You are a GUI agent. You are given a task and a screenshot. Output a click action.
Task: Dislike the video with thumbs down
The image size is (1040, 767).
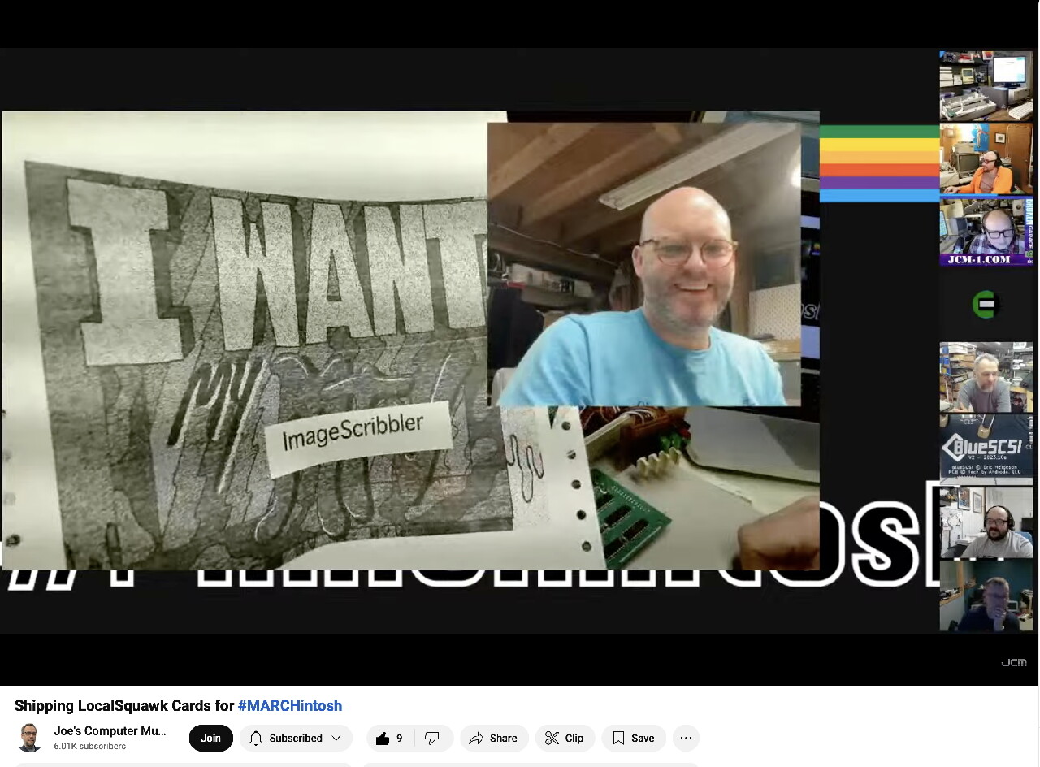[x=433, y=738]
